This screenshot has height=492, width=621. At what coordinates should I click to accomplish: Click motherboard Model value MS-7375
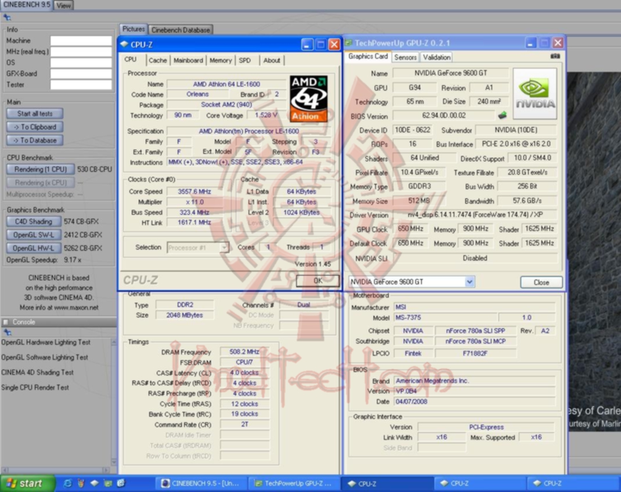(x=445, y=317)
